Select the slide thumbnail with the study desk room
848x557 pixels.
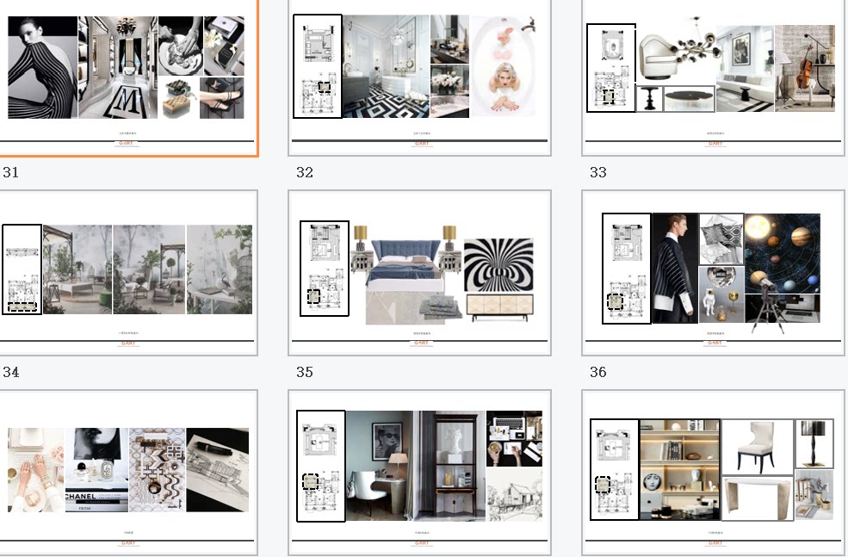[419, 473]
